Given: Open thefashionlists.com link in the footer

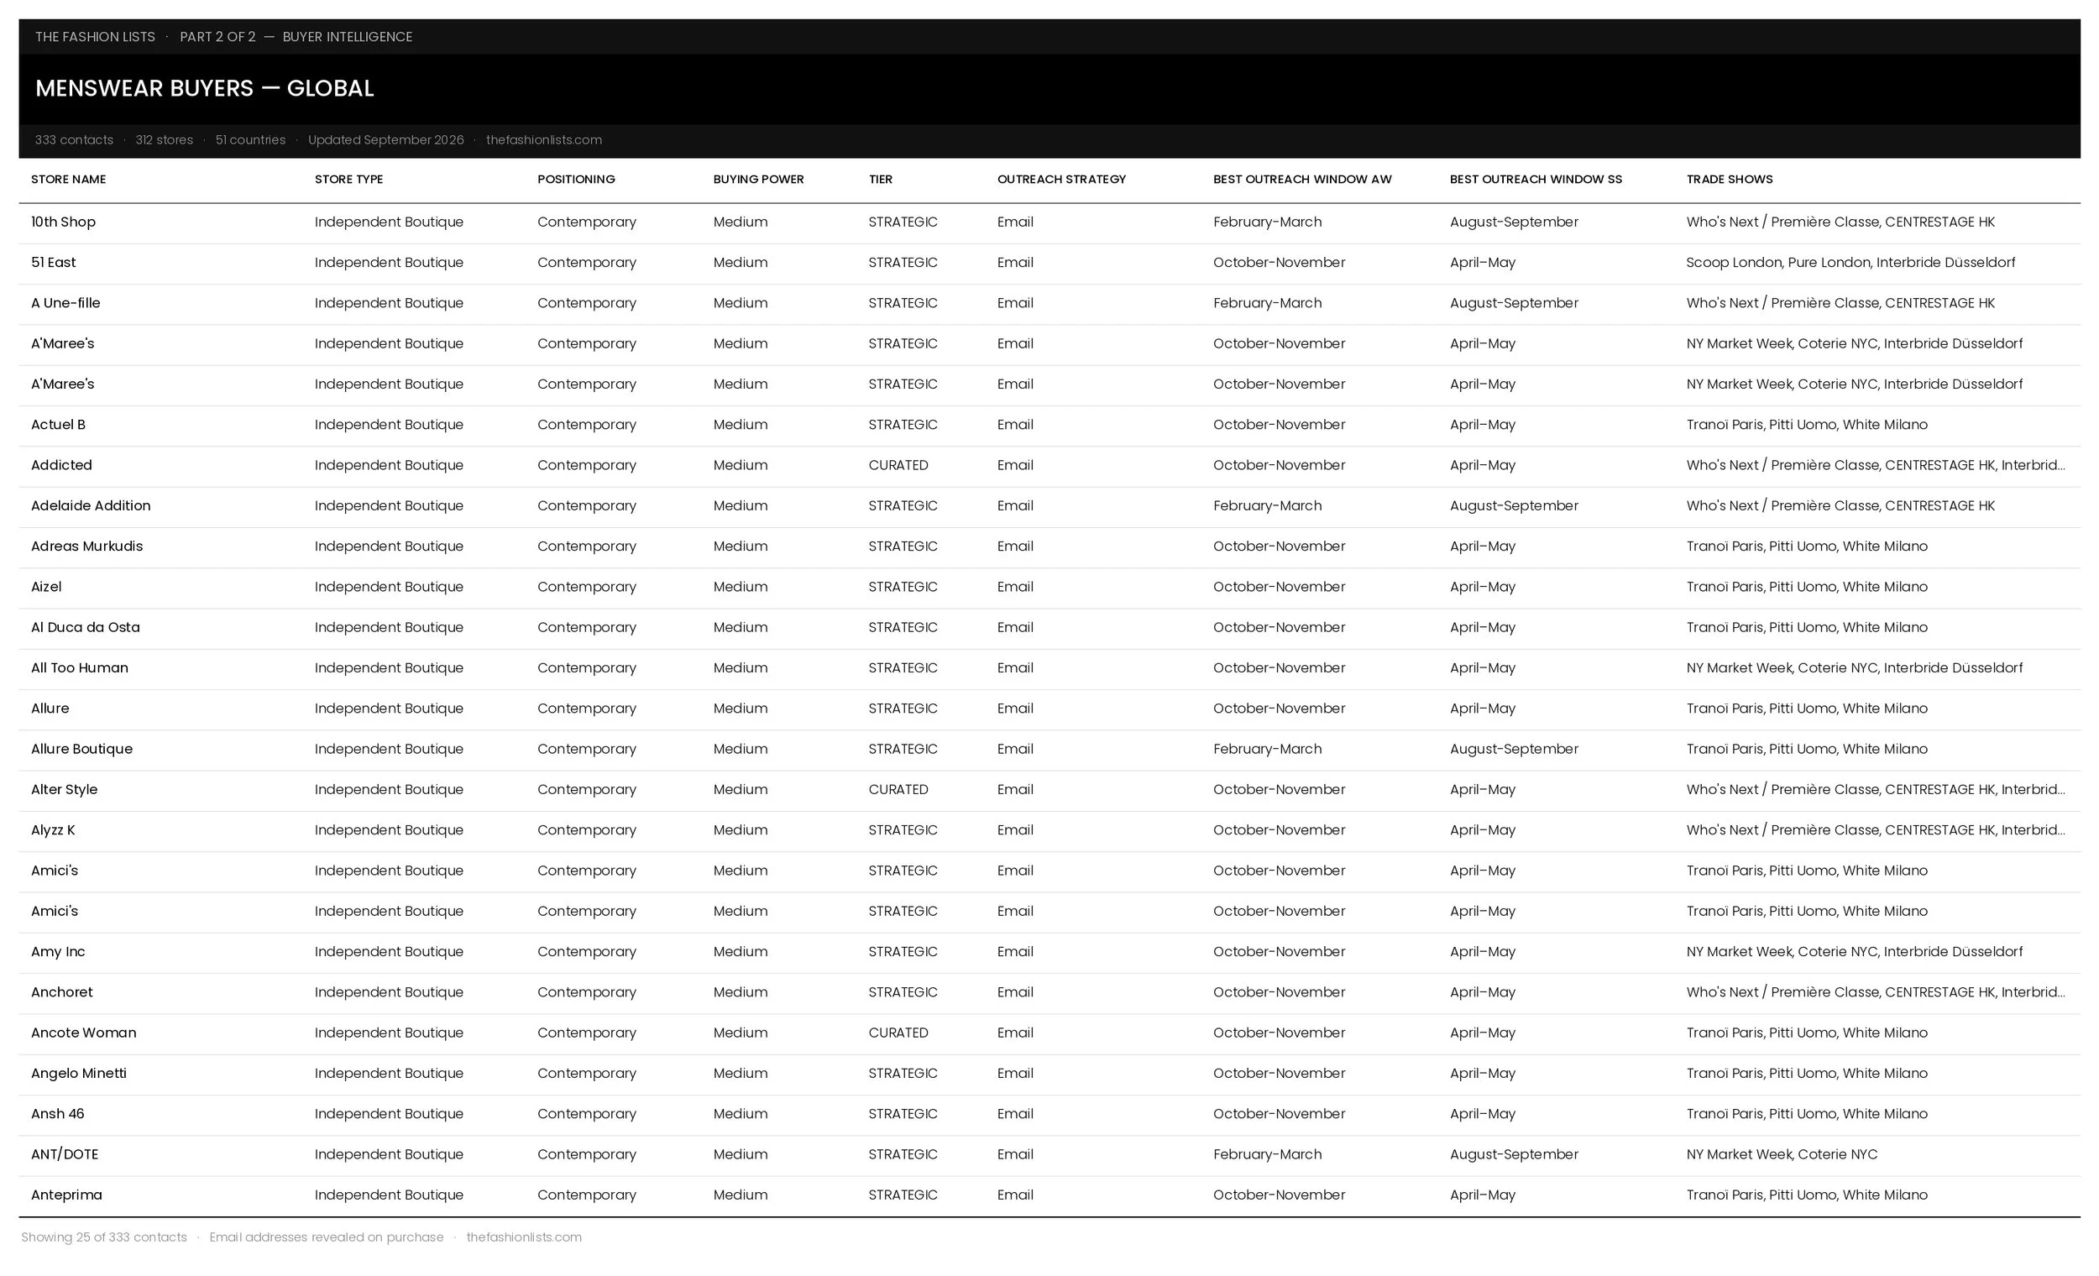Looking at the screenshot, I should point(524,1237).
